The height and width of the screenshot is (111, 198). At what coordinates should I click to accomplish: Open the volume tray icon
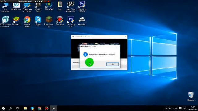point(177,108)
